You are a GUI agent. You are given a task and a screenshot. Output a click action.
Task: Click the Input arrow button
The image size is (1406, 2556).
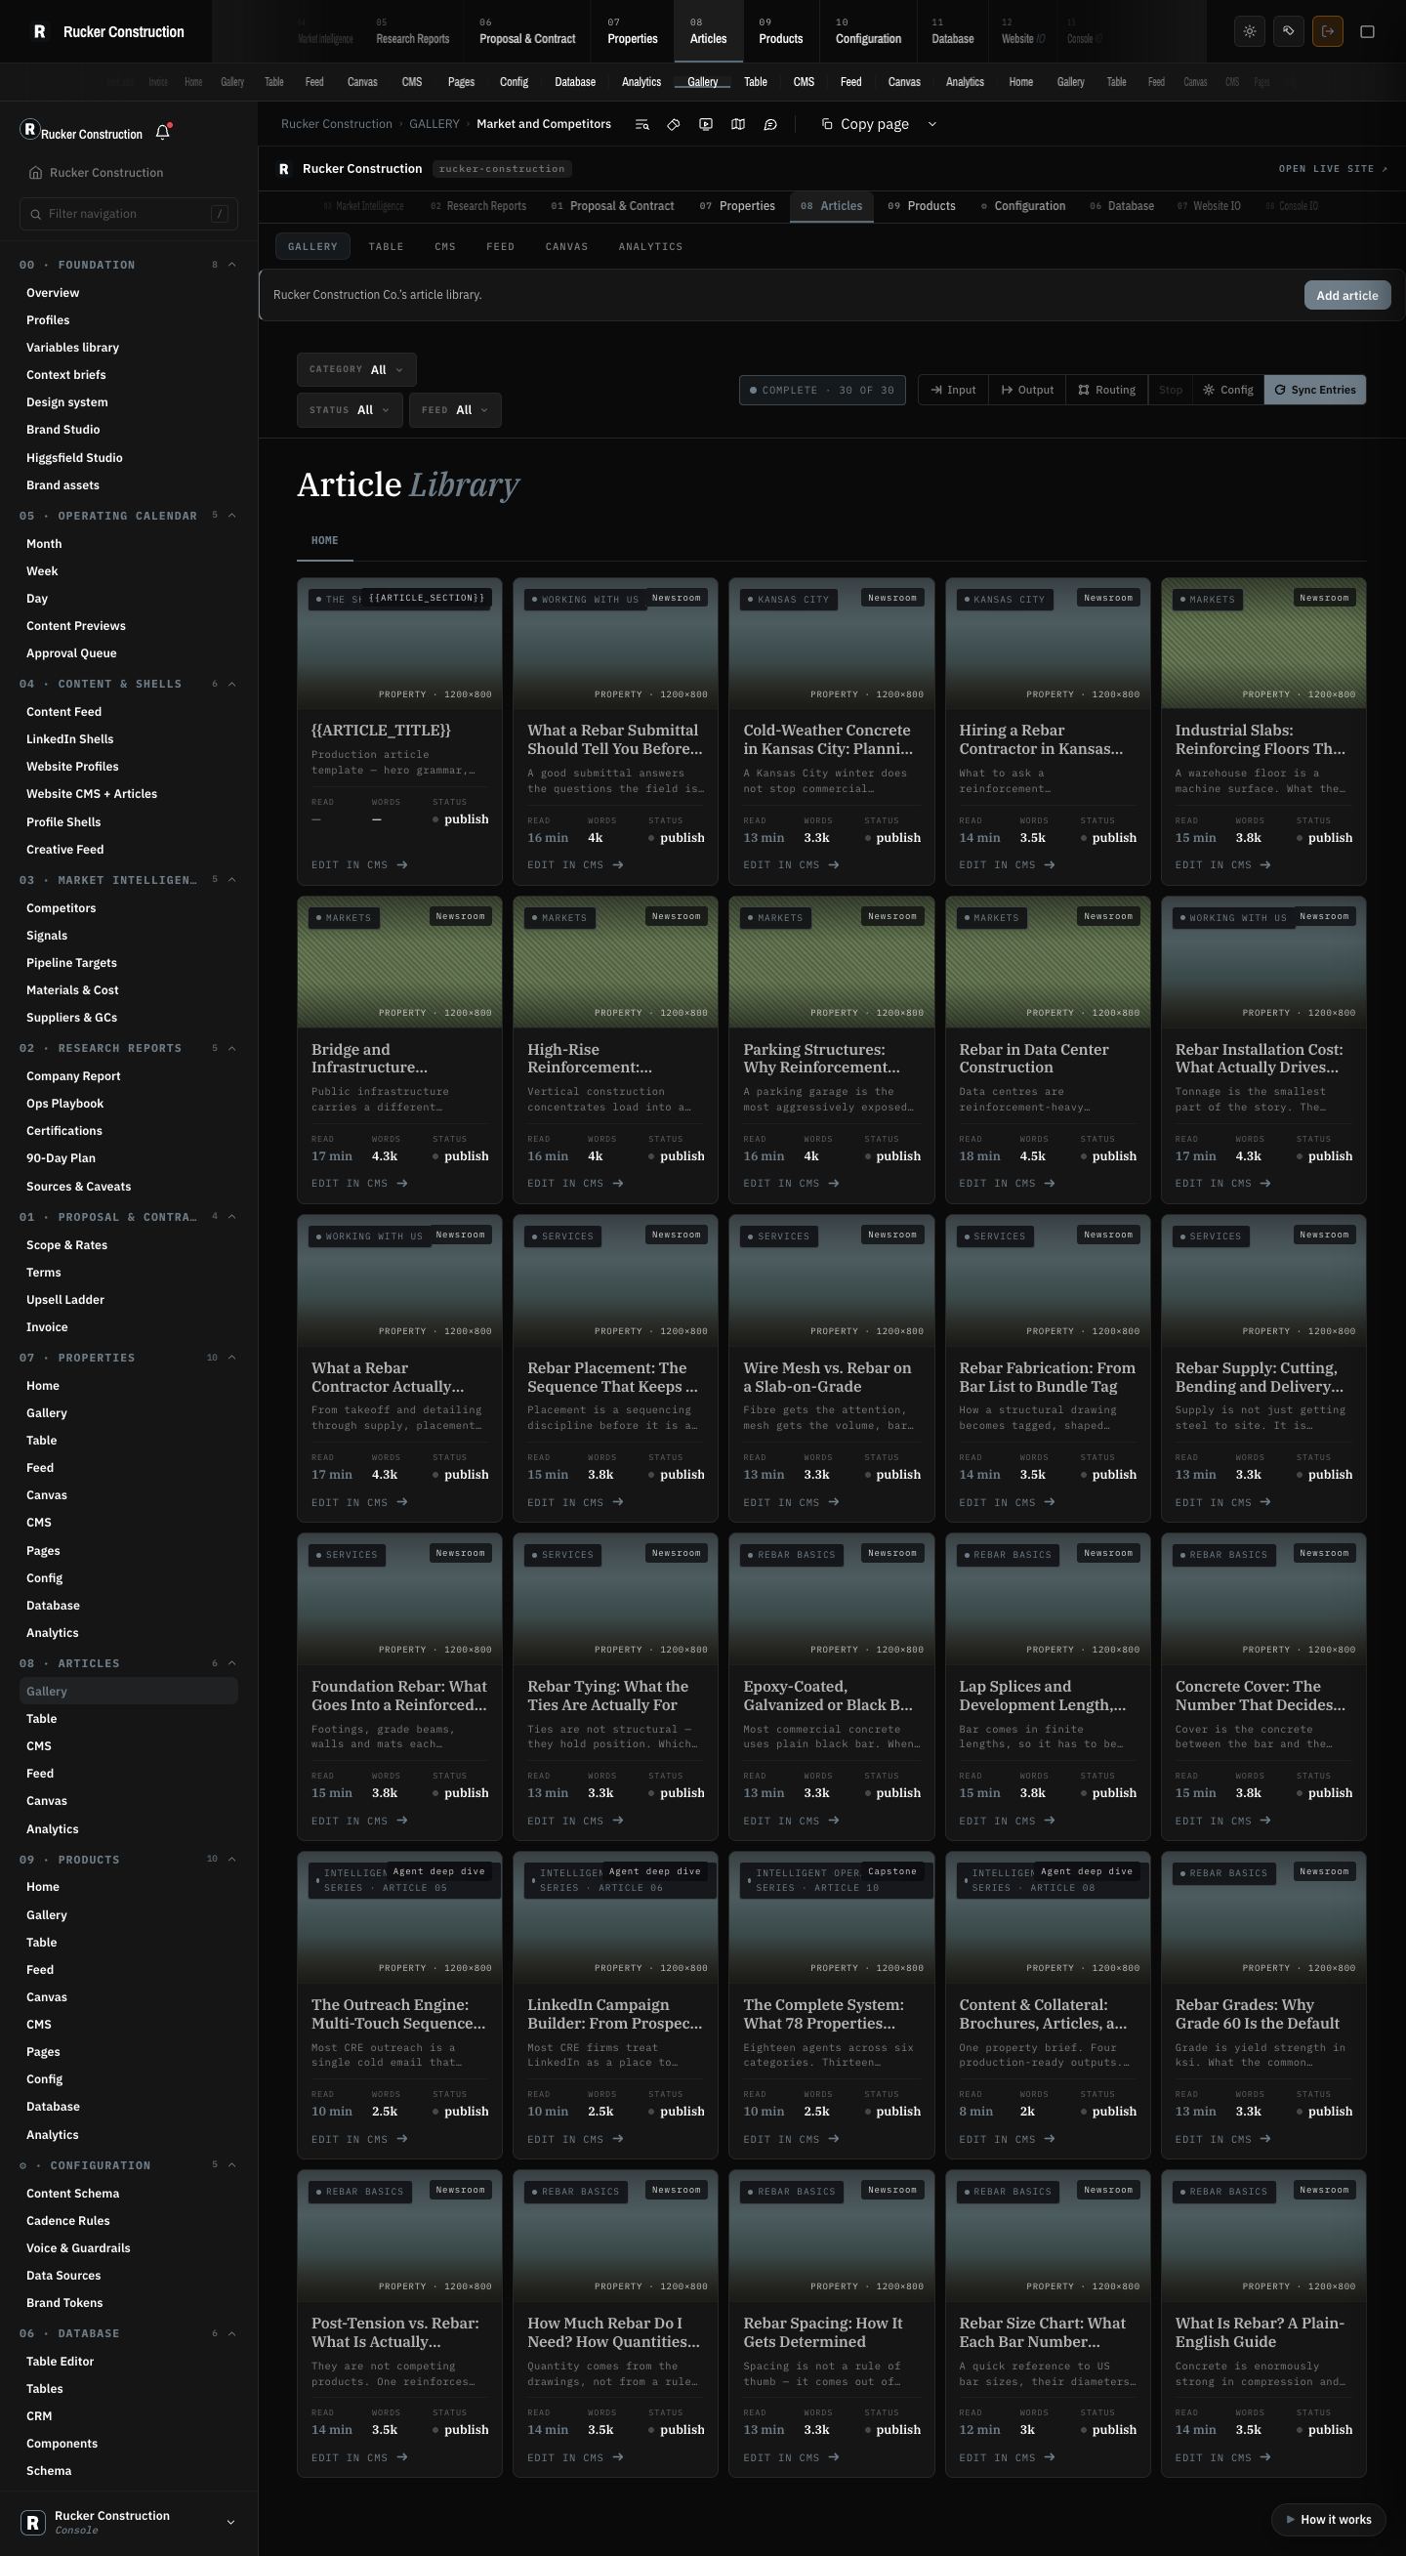(x=954, y=390)
